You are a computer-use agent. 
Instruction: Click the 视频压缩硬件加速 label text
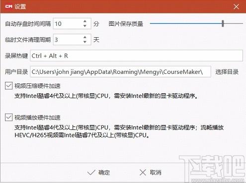[37, 86]
